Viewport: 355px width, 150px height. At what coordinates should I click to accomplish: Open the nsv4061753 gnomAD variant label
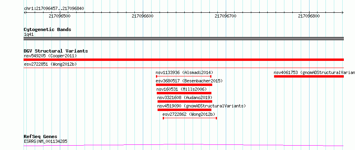tap(314, 72)
